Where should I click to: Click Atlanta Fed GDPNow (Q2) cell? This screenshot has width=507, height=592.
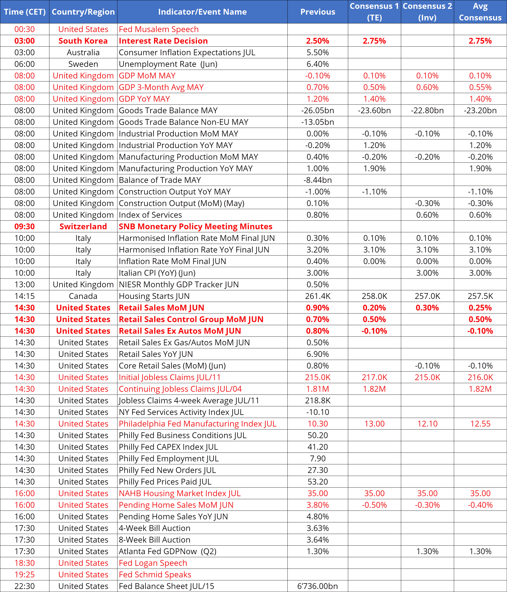pyautogui.click(x=202, y=551)
